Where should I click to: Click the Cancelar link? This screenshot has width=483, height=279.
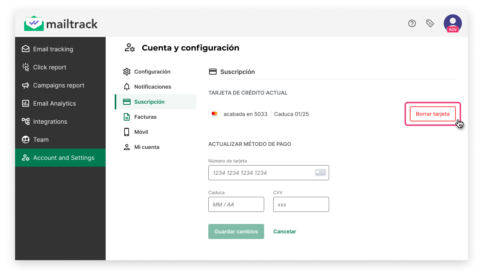tap(285, 231)
